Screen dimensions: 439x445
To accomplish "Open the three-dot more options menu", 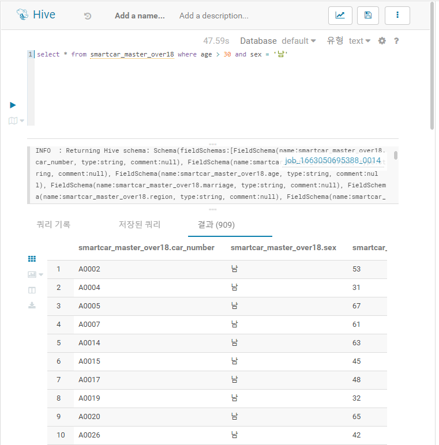I will click(397, 16).
